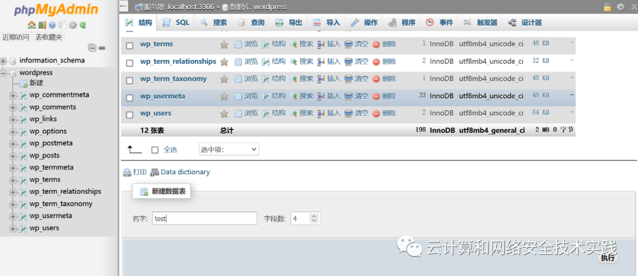The height and width of the screenshot is (276, 638).
Task: Click 近期访问 recent tables button
Action: pyautogui.click(x=16, y=37)
